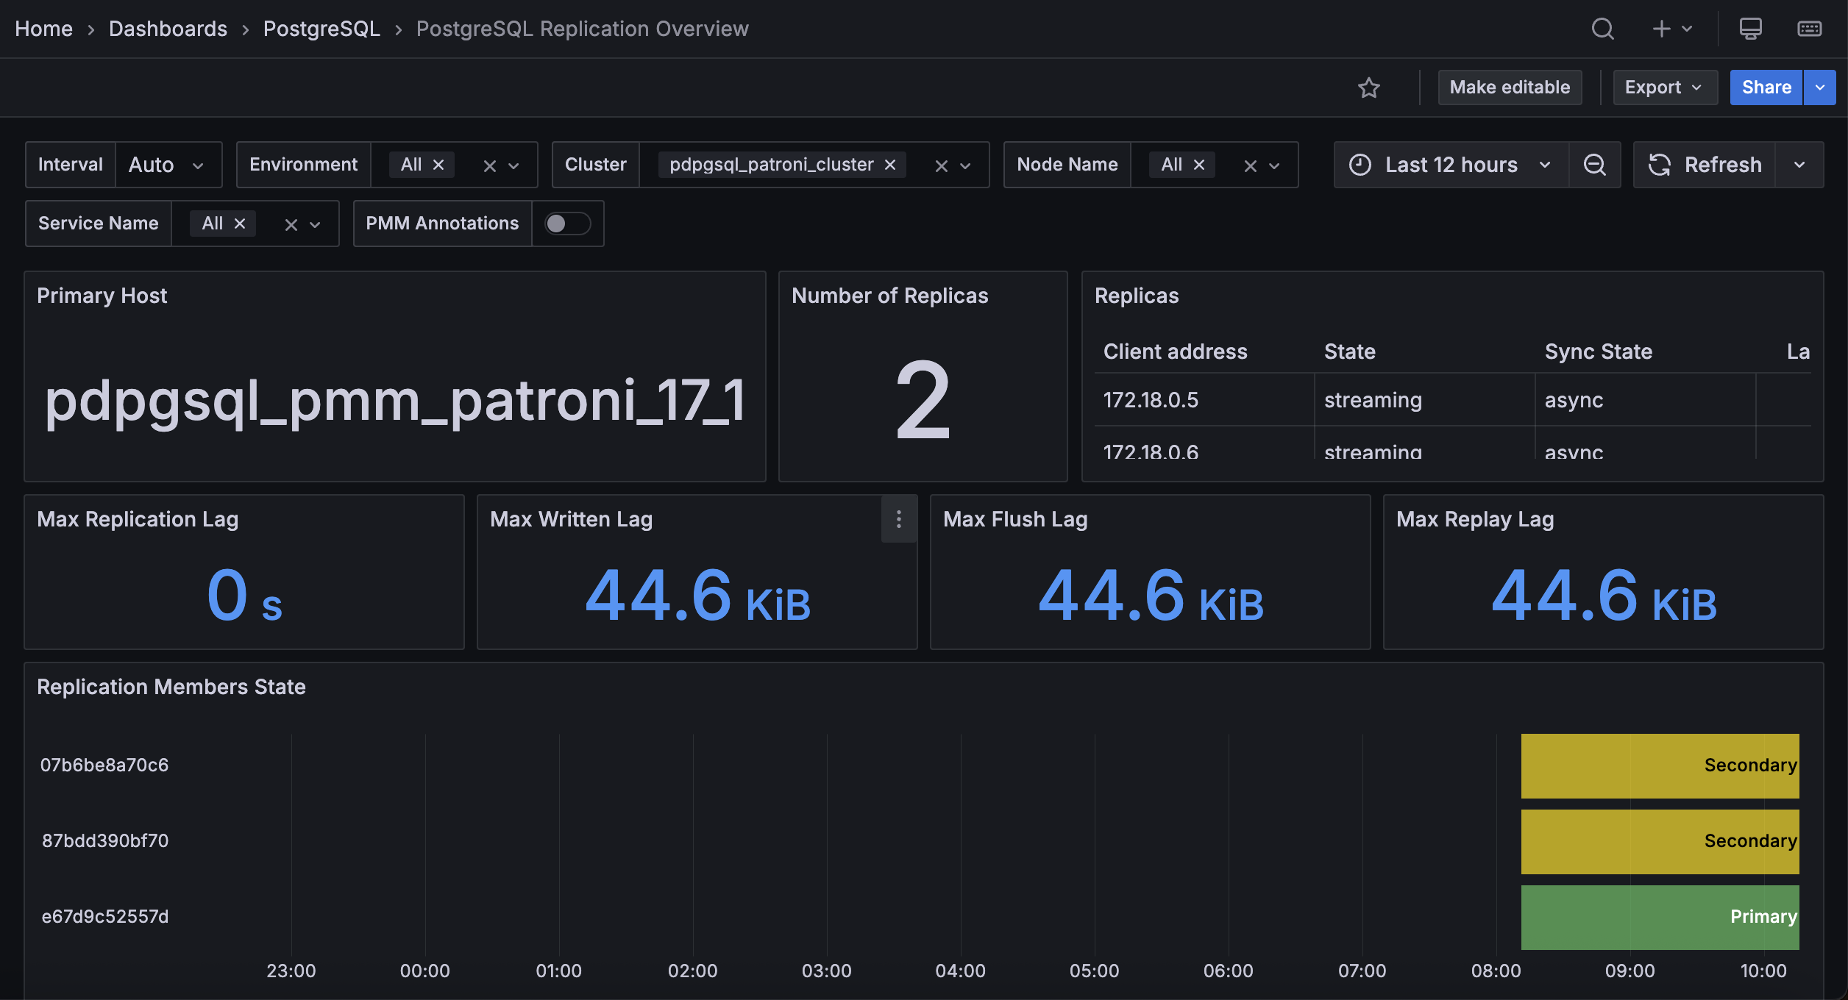
Task: Enter TV kiosk mode
Action: 1752,29
